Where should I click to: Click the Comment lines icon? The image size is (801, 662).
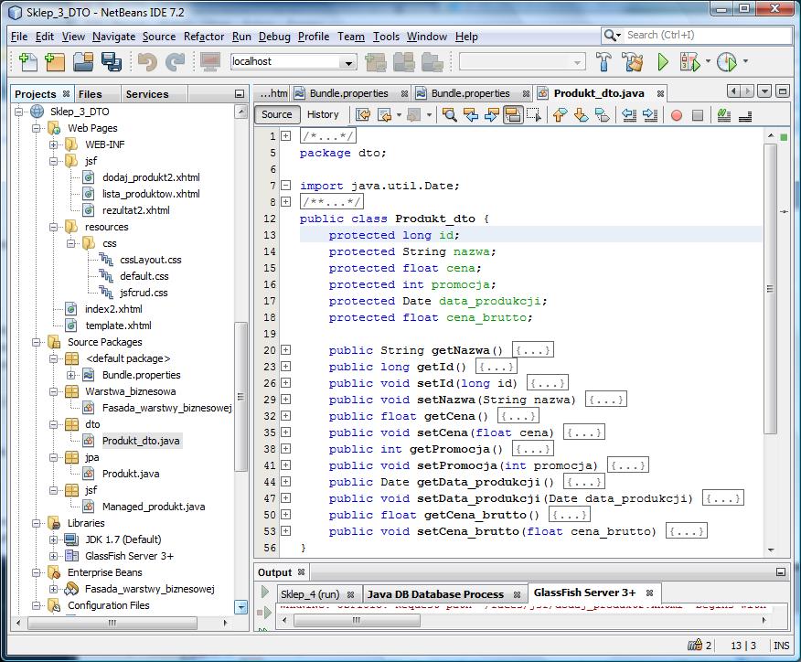pyautogui.click(x=724, y=115)
